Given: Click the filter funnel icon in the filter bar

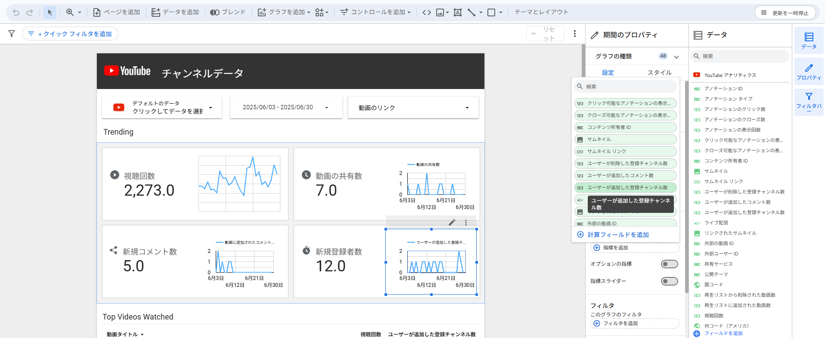Looking at the screenshot, I should point(12,34).
